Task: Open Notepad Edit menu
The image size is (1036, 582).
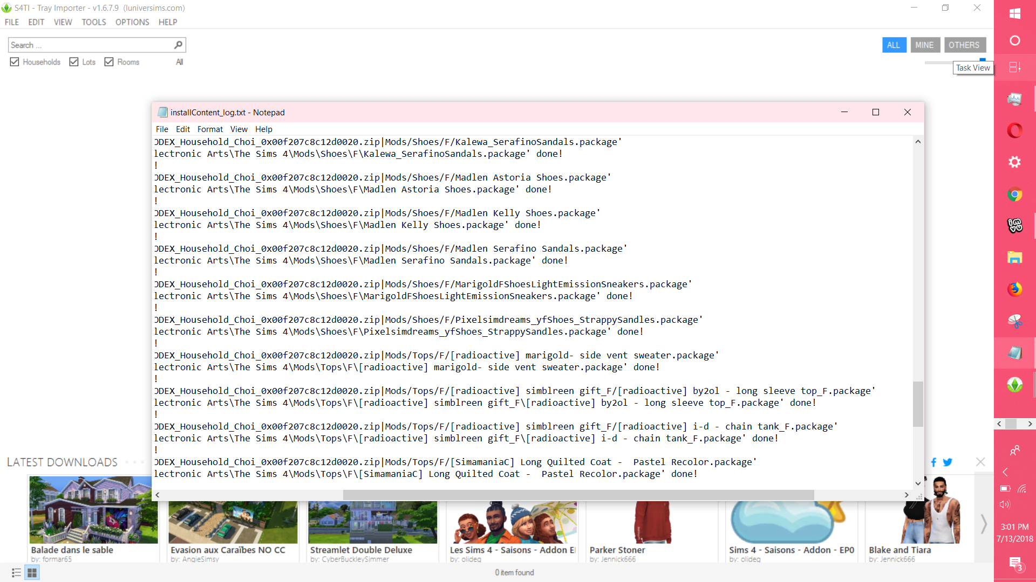Action: [183, 129]
